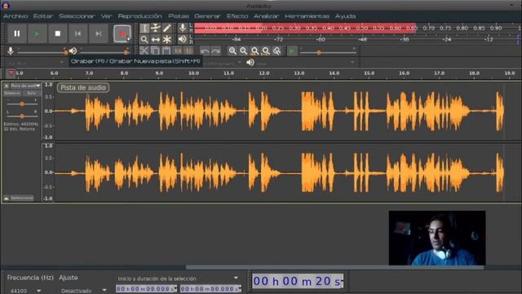The image size is (522, 294).
Task: Skip to end of the track
Action: click(98, 33)
